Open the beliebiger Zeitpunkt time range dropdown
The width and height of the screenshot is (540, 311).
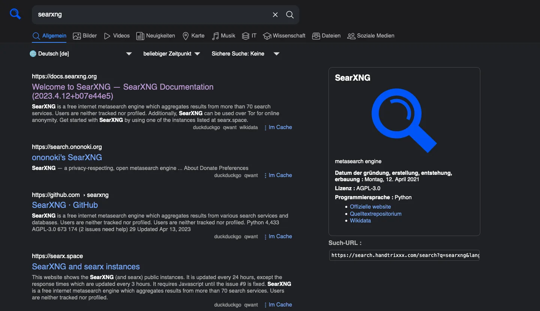(172, 54)
